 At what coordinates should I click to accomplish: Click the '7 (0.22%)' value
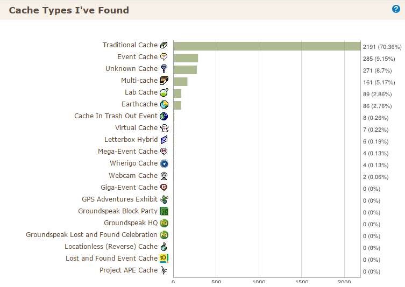375,130
